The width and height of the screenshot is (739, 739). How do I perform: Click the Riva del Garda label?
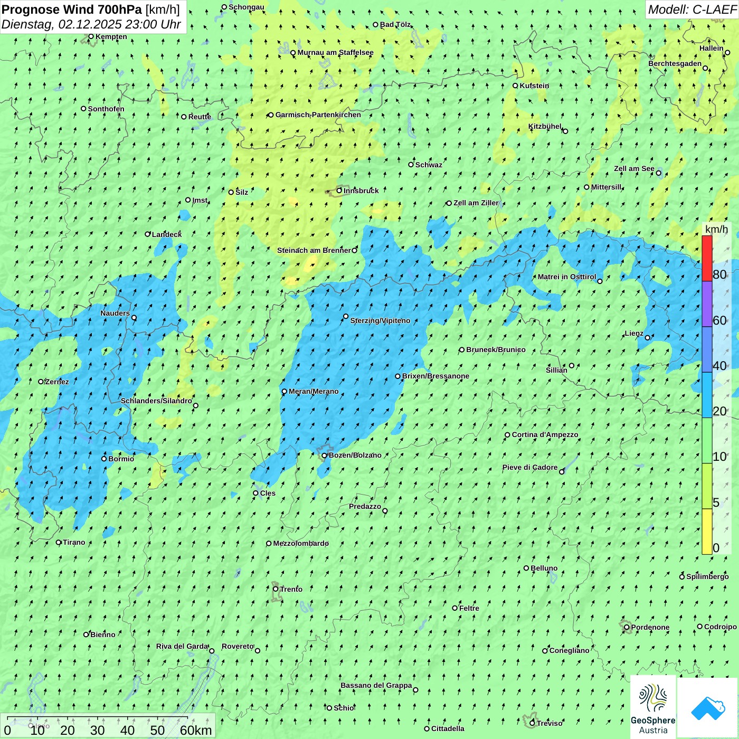182,646
